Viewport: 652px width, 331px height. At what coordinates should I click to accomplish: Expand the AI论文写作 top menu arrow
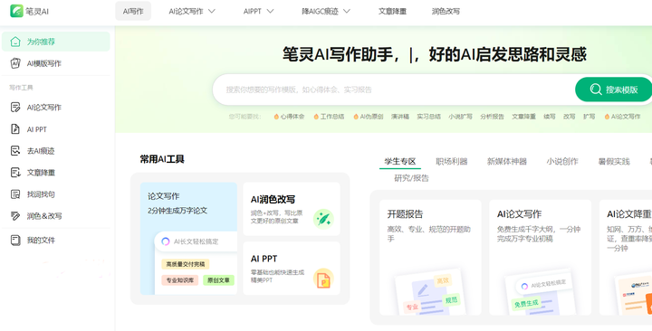(x=212, y=11)
